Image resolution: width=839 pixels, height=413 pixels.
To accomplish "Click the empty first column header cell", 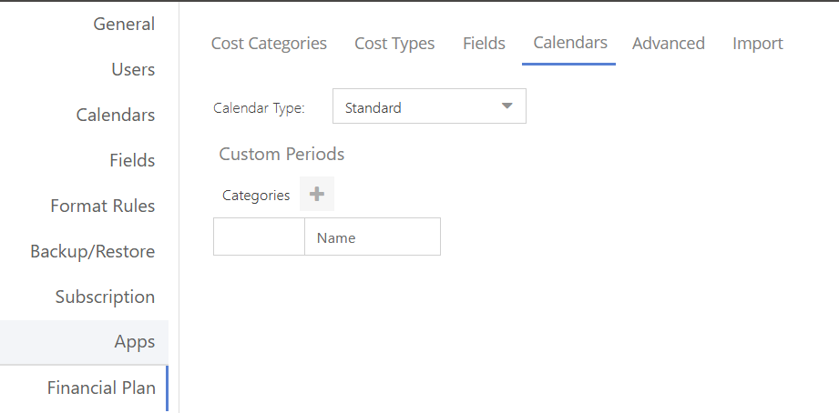I will tap(259, 237).
